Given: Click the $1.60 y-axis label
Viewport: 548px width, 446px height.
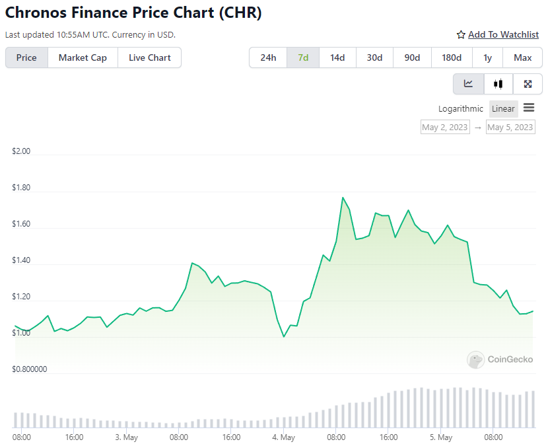Looking at the screenshot, I should tap(21, 224).
